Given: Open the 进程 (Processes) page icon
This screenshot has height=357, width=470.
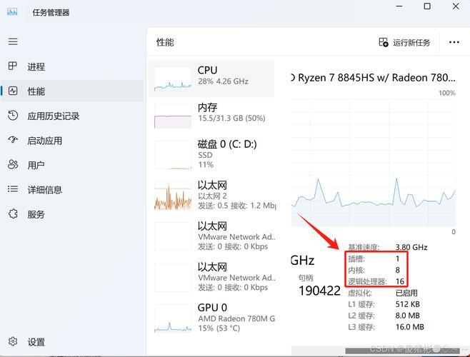Looking at the screenshot, I should [13, 66].
